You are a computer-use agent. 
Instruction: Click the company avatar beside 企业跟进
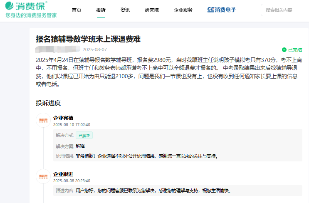tap(43, 176)
